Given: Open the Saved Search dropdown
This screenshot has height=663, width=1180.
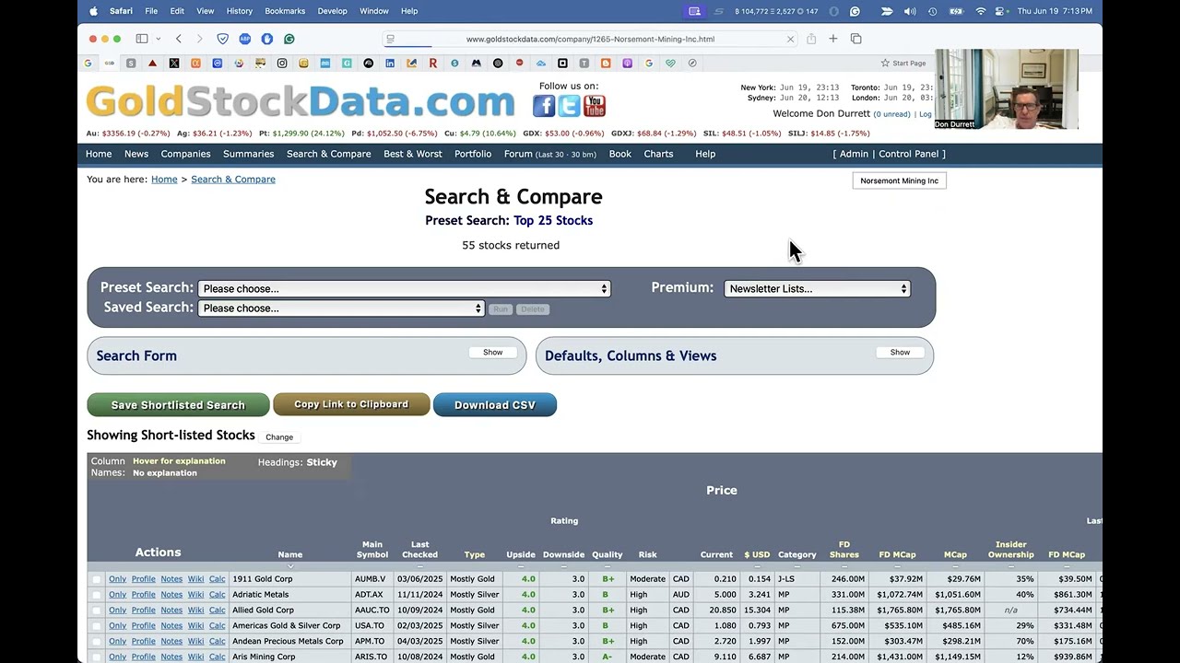Looking at the screenshot, I should 340,308.
